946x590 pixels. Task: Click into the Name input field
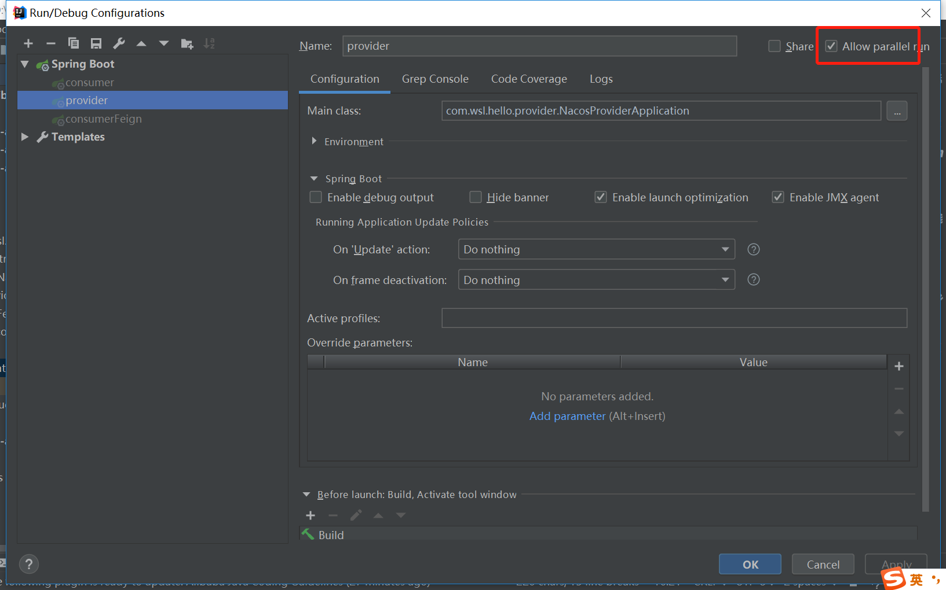point(539,46)
